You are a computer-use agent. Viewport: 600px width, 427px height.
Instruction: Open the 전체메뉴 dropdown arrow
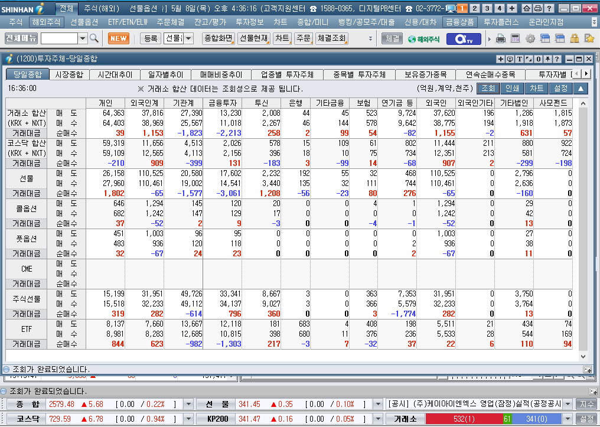[83, 38]
